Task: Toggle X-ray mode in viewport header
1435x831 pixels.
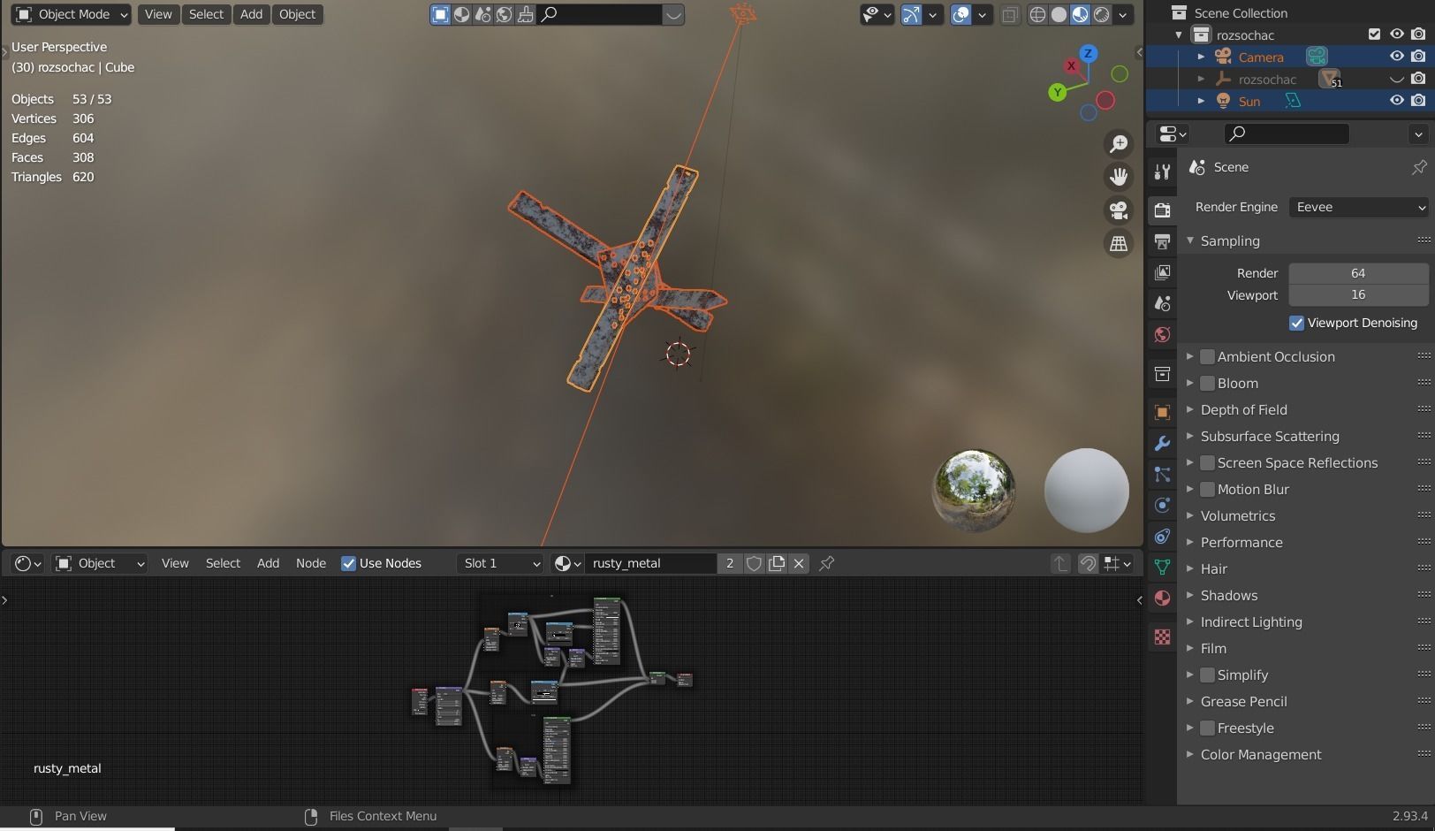Action: (x=1010, y=14)
